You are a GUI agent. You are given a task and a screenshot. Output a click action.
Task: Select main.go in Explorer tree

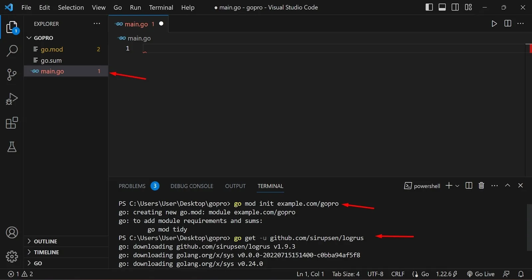pyautogui.click(x=66, y=71)
